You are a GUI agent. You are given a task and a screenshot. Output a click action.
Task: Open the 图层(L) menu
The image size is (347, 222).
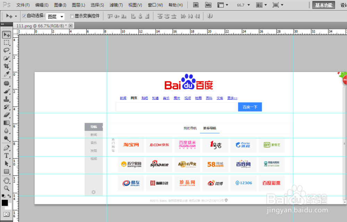(x=78, y=5)
